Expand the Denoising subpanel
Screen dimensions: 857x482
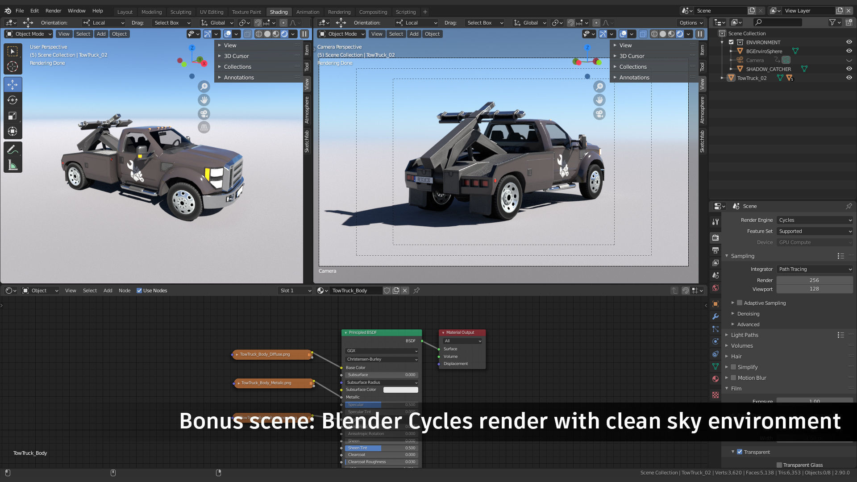[748, 314]
